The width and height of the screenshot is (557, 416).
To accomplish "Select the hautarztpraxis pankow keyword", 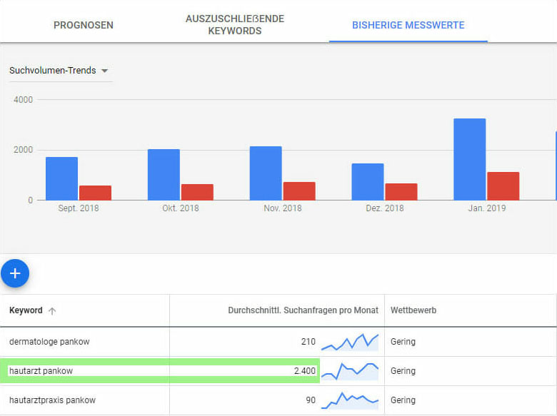I will pos(52,400).
